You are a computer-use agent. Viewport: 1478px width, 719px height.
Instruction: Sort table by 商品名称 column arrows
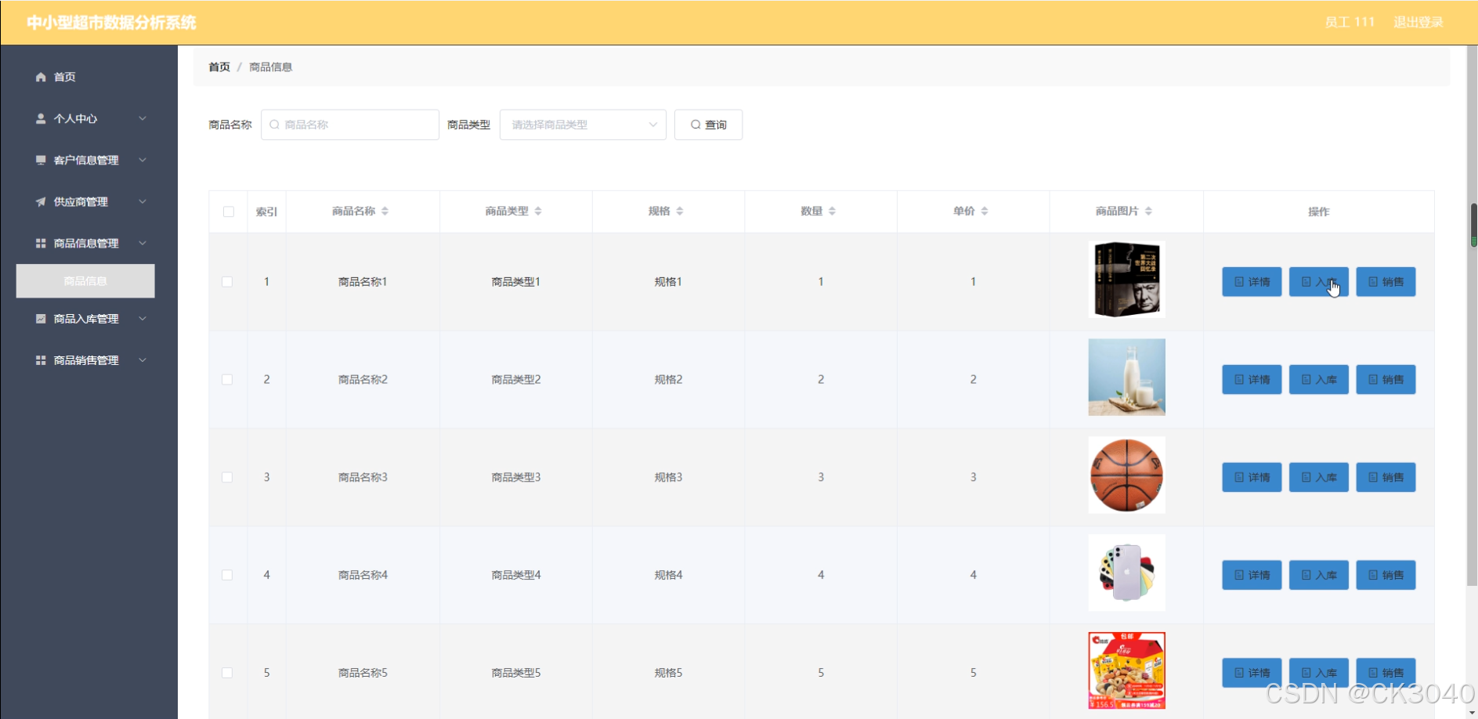385,211
